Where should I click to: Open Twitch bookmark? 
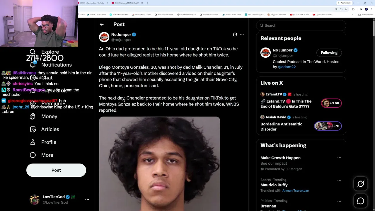point(81,15)
